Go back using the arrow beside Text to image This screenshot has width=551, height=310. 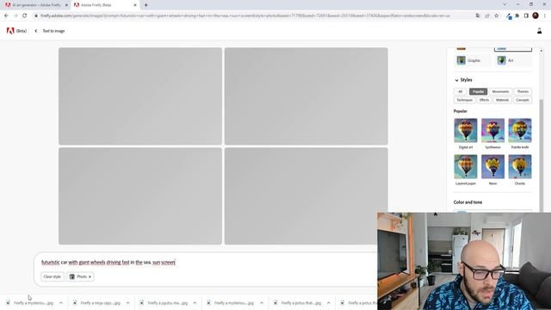point(36,31)
